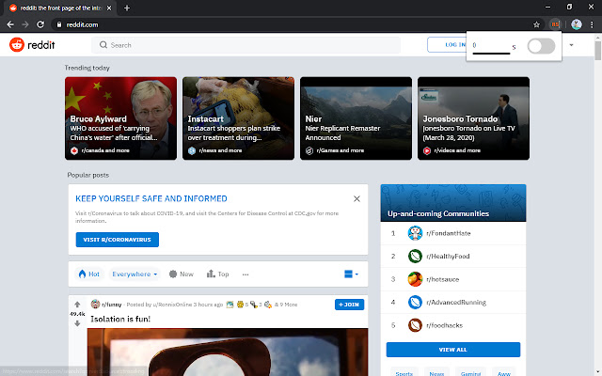Open r/foodhacks community link
The image size is (602, 376).
point(444,325)
